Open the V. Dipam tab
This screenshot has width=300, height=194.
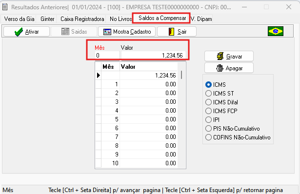tap(201, 19)
